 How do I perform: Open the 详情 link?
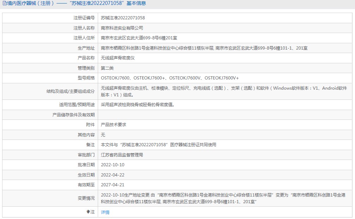coord(105,212)
